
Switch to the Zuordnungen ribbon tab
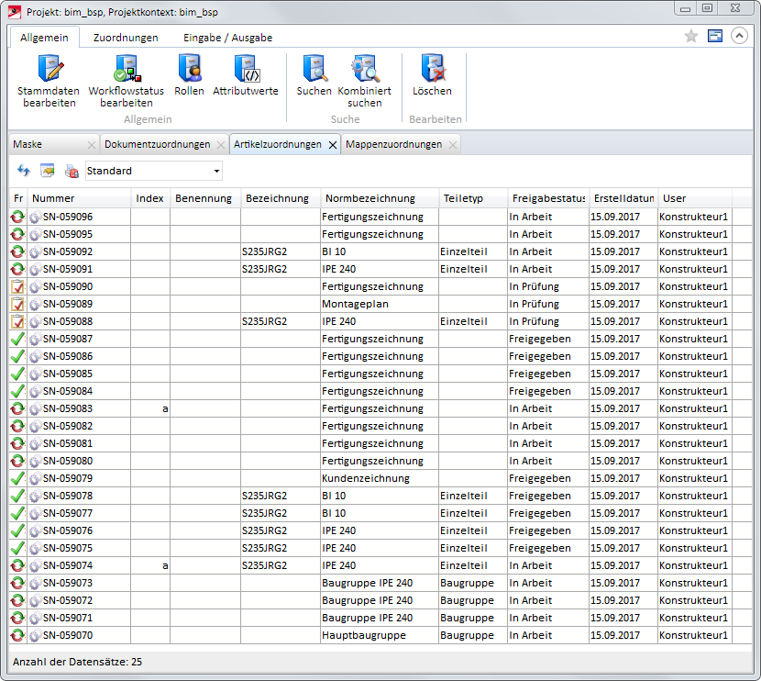click(126, 38)
